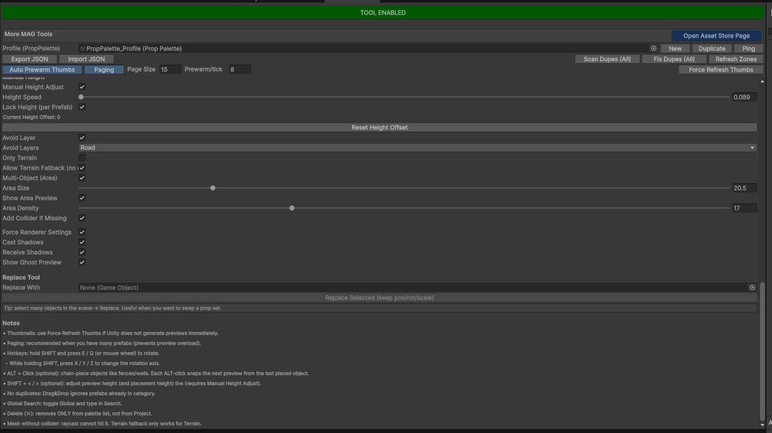Toggle the Multi-Object (Area) checkbox
The width and height of the screenshot is (772, 433).
coord(82,178)
